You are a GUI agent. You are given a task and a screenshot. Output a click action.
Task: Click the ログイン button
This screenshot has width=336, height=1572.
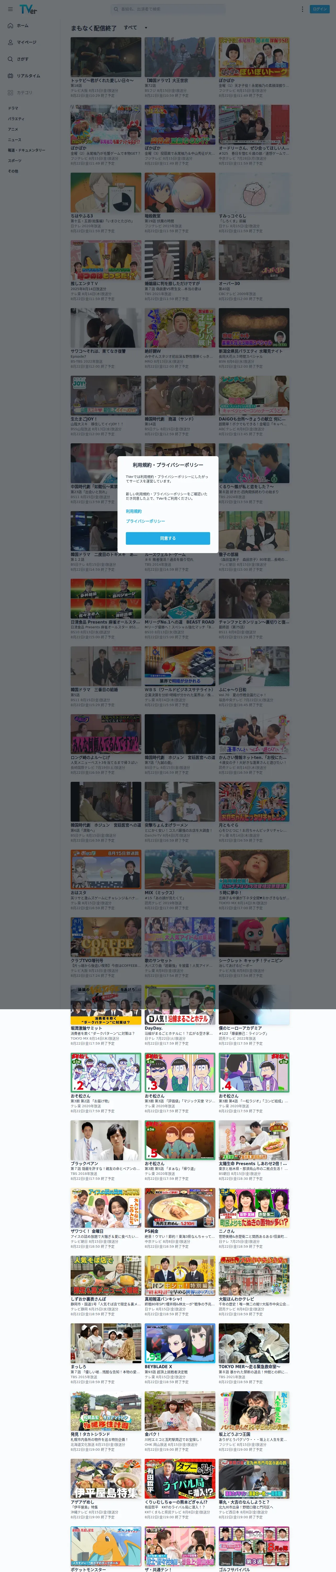point(320,9)
